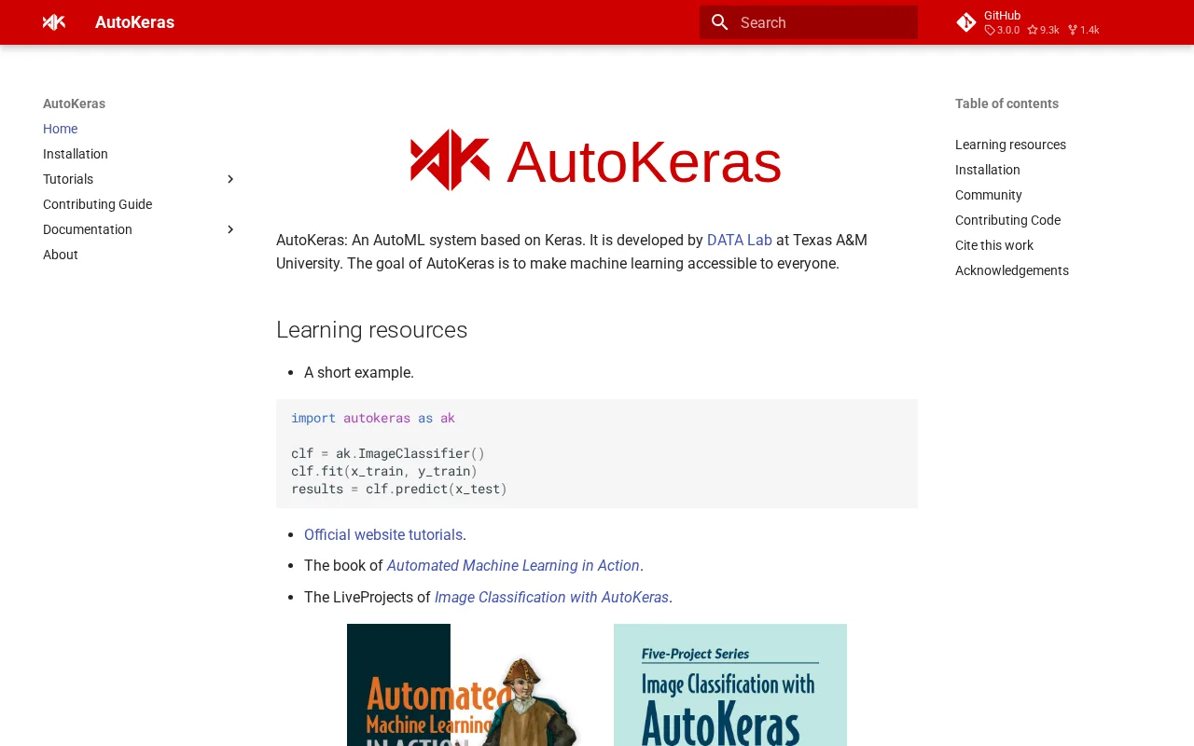
Task: Click the 1.4k forks count
Action: coord(1084,30)
